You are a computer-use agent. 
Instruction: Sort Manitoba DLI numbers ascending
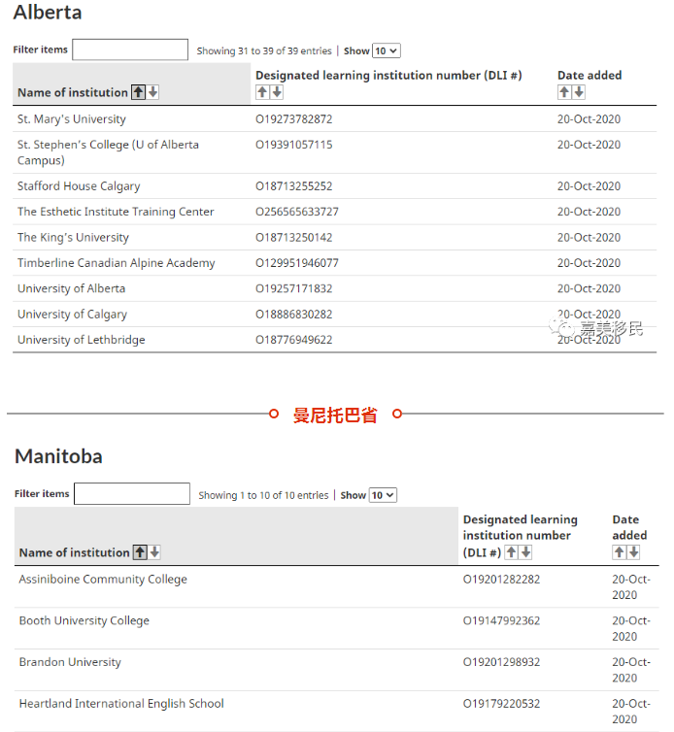click(x=512, y=552)
